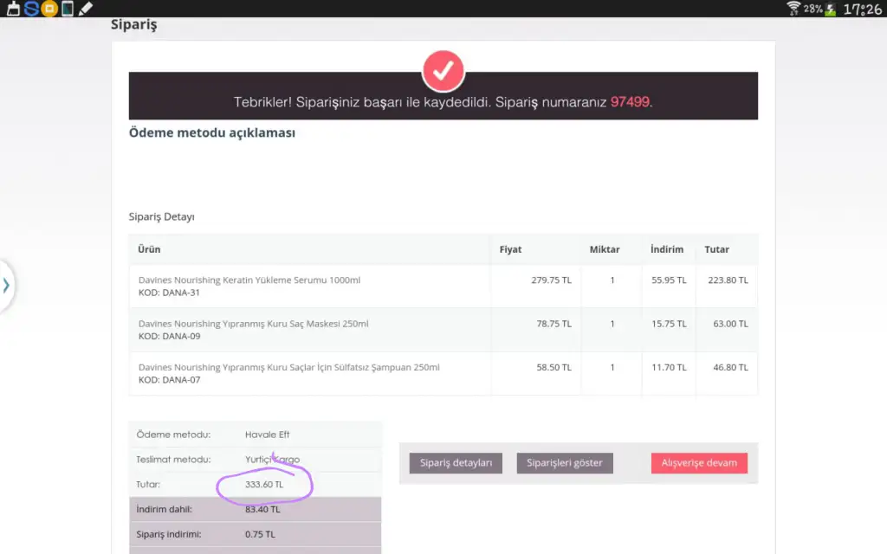887x554 pixels.
Task: Click the Sipariş detayları button
Action: (x=456, y=463)
